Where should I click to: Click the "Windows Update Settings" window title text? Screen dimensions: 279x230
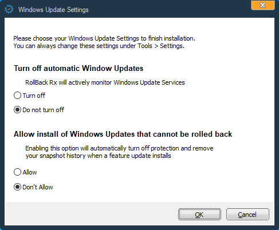[53, 10]
